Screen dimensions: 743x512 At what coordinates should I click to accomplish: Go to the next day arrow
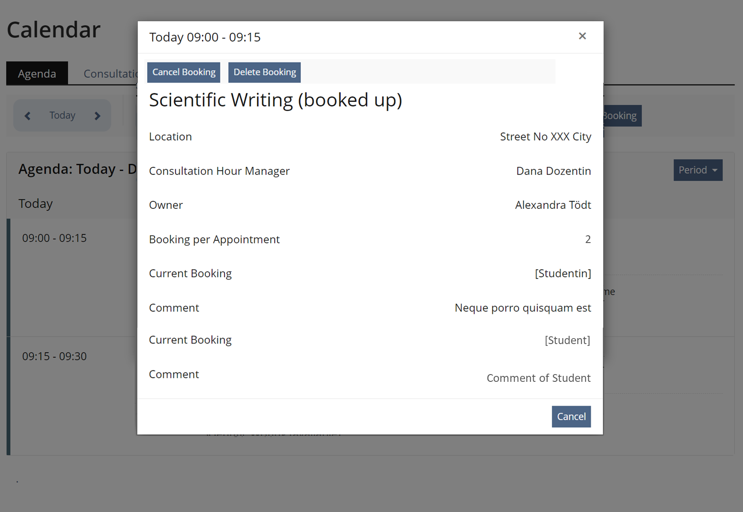coord(97,116)
